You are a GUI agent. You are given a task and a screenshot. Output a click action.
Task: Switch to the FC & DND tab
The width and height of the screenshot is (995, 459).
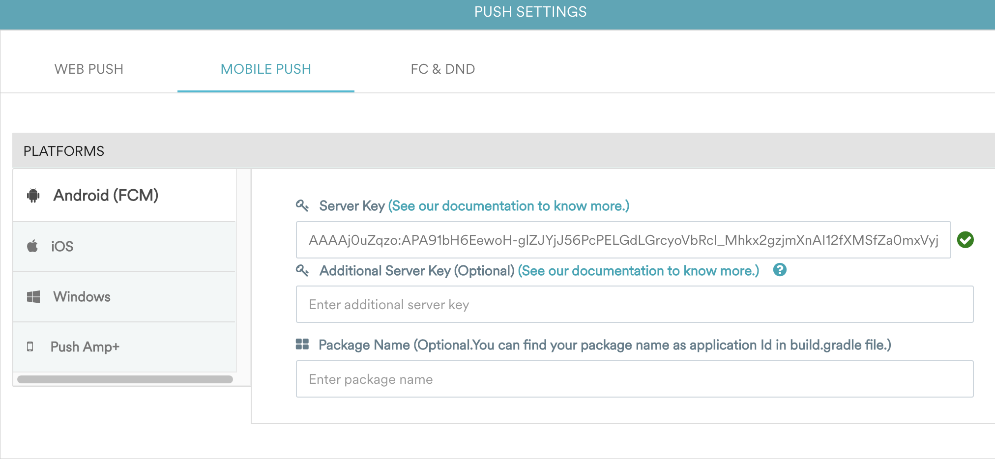tap(442, 69)
